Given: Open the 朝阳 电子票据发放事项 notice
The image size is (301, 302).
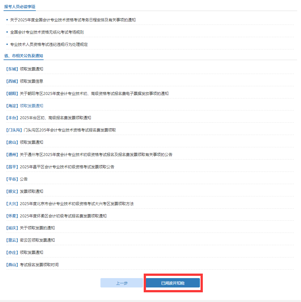Looking at the screenshot, I should coord(94,94).
